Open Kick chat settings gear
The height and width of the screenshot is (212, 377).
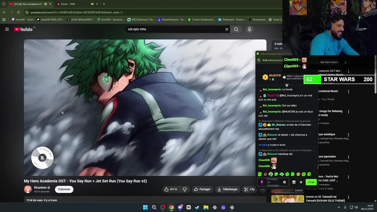pos(301,182)
